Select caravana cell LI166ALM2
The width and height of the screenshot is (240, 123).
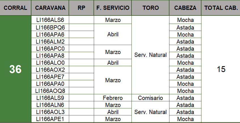click(x=50, y=41)
